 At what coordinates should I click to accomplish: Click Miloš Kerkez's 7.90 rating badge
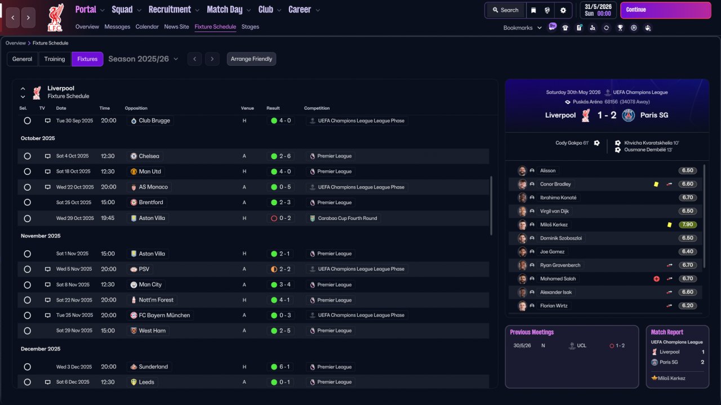pos(687,224)
